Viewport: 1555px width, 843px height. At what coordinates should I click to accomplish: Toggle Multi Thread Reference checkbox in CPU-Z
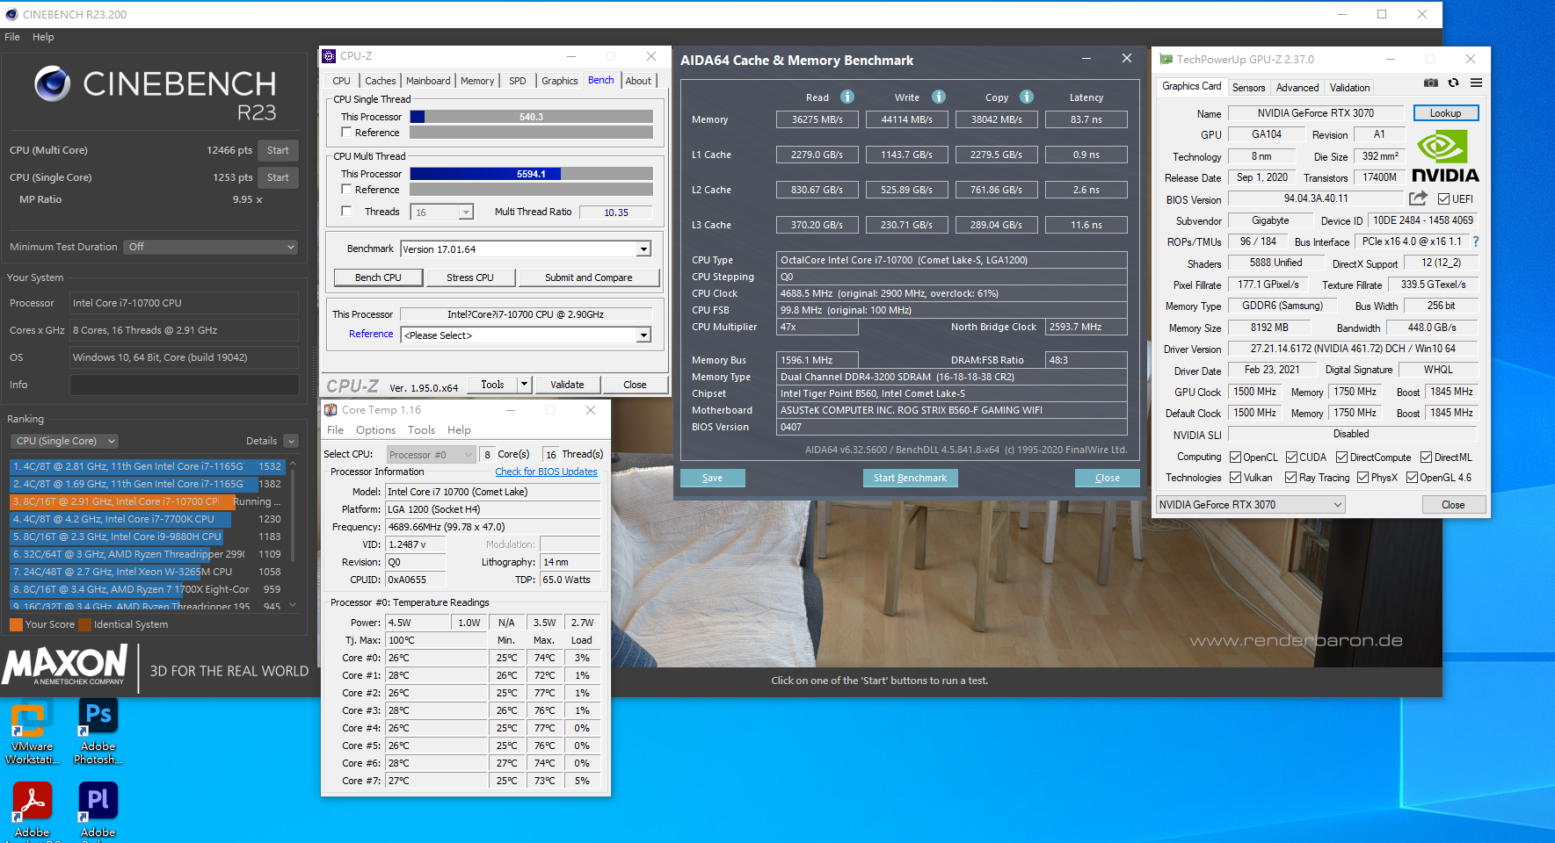[346, 190]
